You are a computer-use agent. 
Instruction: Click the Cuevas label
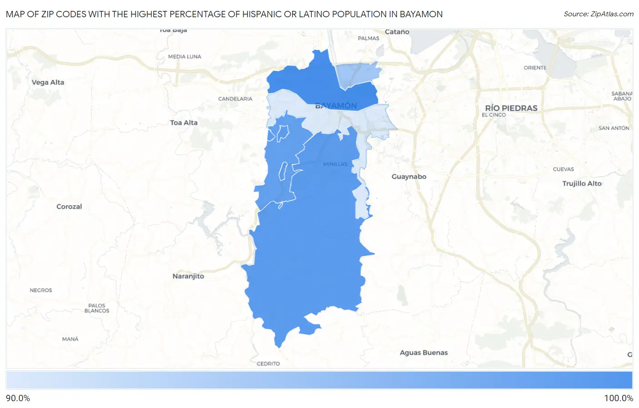564,169
